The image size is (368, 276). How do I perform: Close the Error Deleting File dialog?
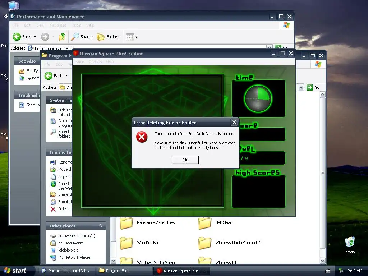click(234, 122)
